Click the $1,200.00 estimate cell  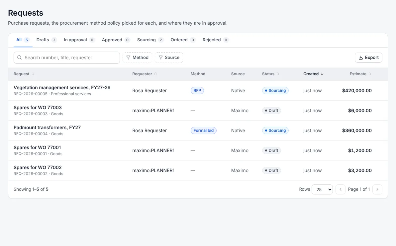[360, 150]
